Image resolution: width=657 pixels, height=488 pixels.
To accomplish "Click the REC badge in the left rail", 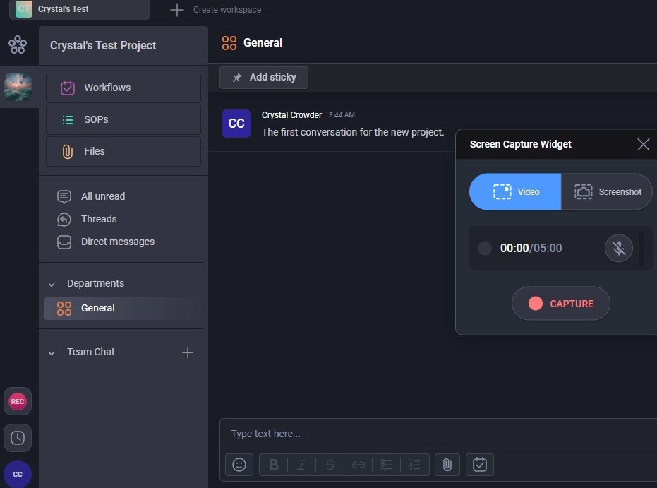I will [18, 400].
